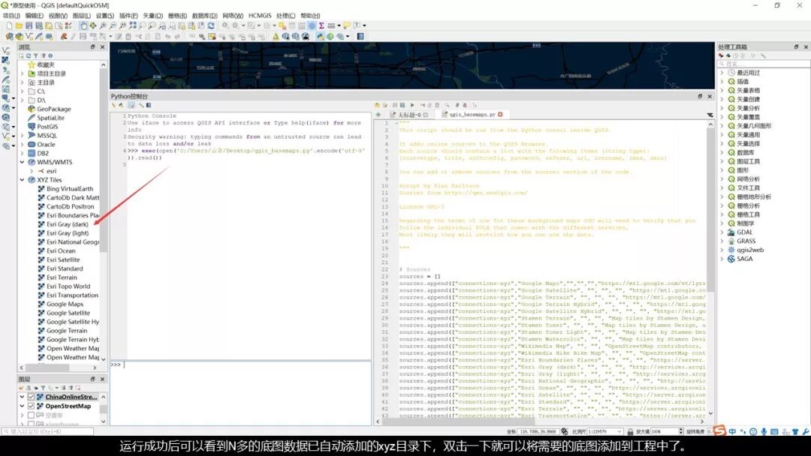The width and height of the screenshot is (811, 456).
Task: Open the 图层(L) menu
Action: pyautogui.click(x=82, y=16)
